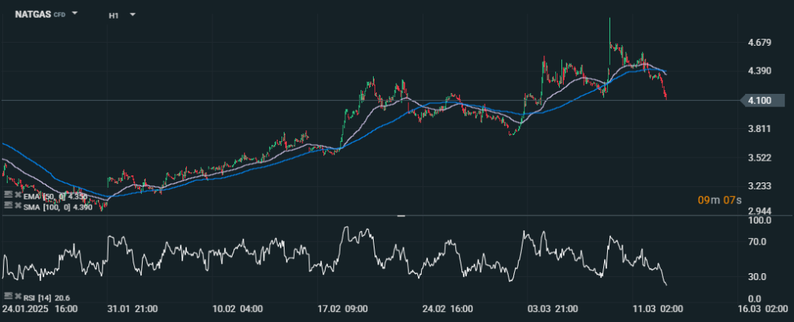Click the NATGAS instrument name
This screenshot has width=794, height=322.
pos(33,14)
